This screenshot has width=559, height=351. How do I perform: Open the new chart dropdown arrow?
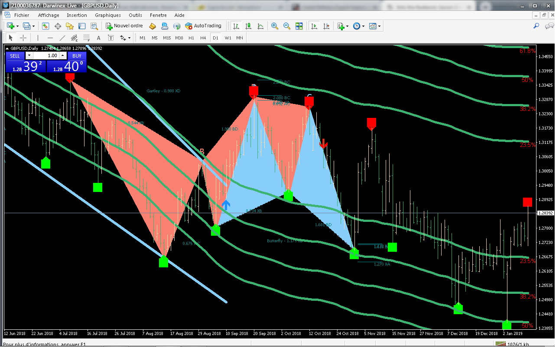(17, 26)
